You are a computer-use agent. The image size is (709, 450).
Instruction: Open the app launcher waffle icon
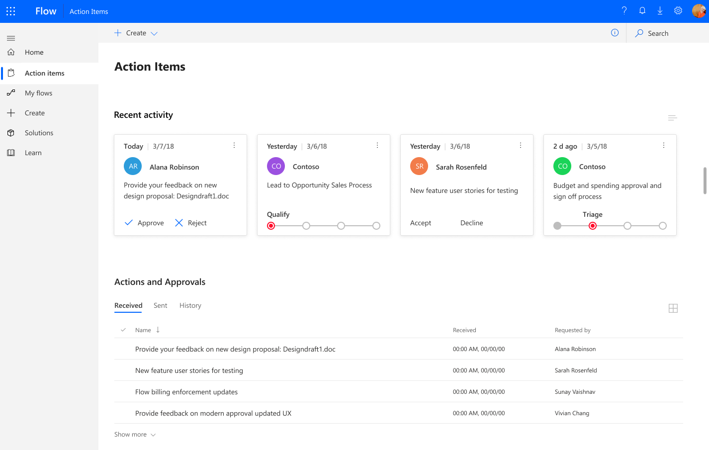click(11, 11)
